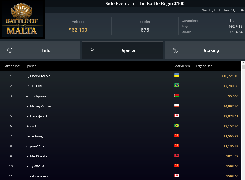Click the $62,100 Preispool value

(78, 30)
